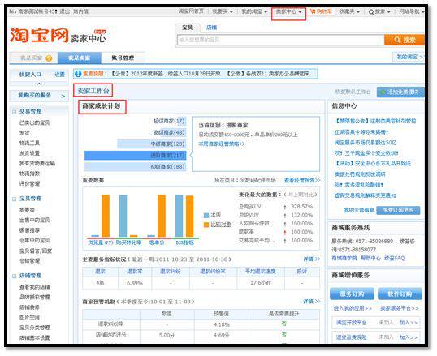Collapse the 店铺管理 tree section icon

tap(14, 276)
